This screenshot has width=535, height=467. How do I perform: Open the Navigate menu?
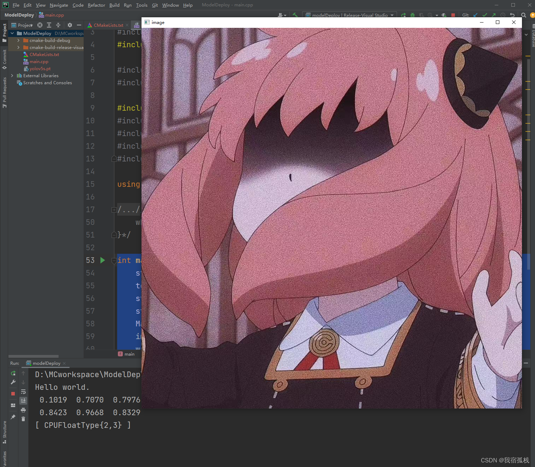pos(59,5)
